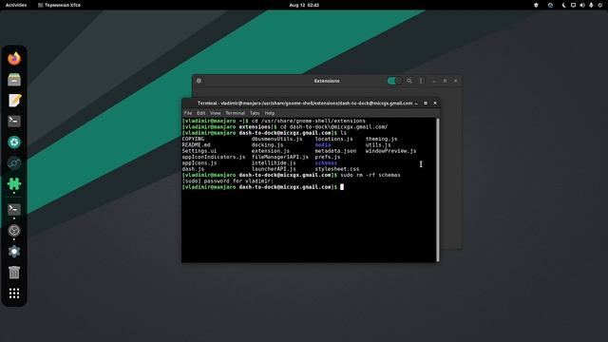The image size is (608, 342).
Task: Open the Terminal Edit menu
Action: point(200,113)
